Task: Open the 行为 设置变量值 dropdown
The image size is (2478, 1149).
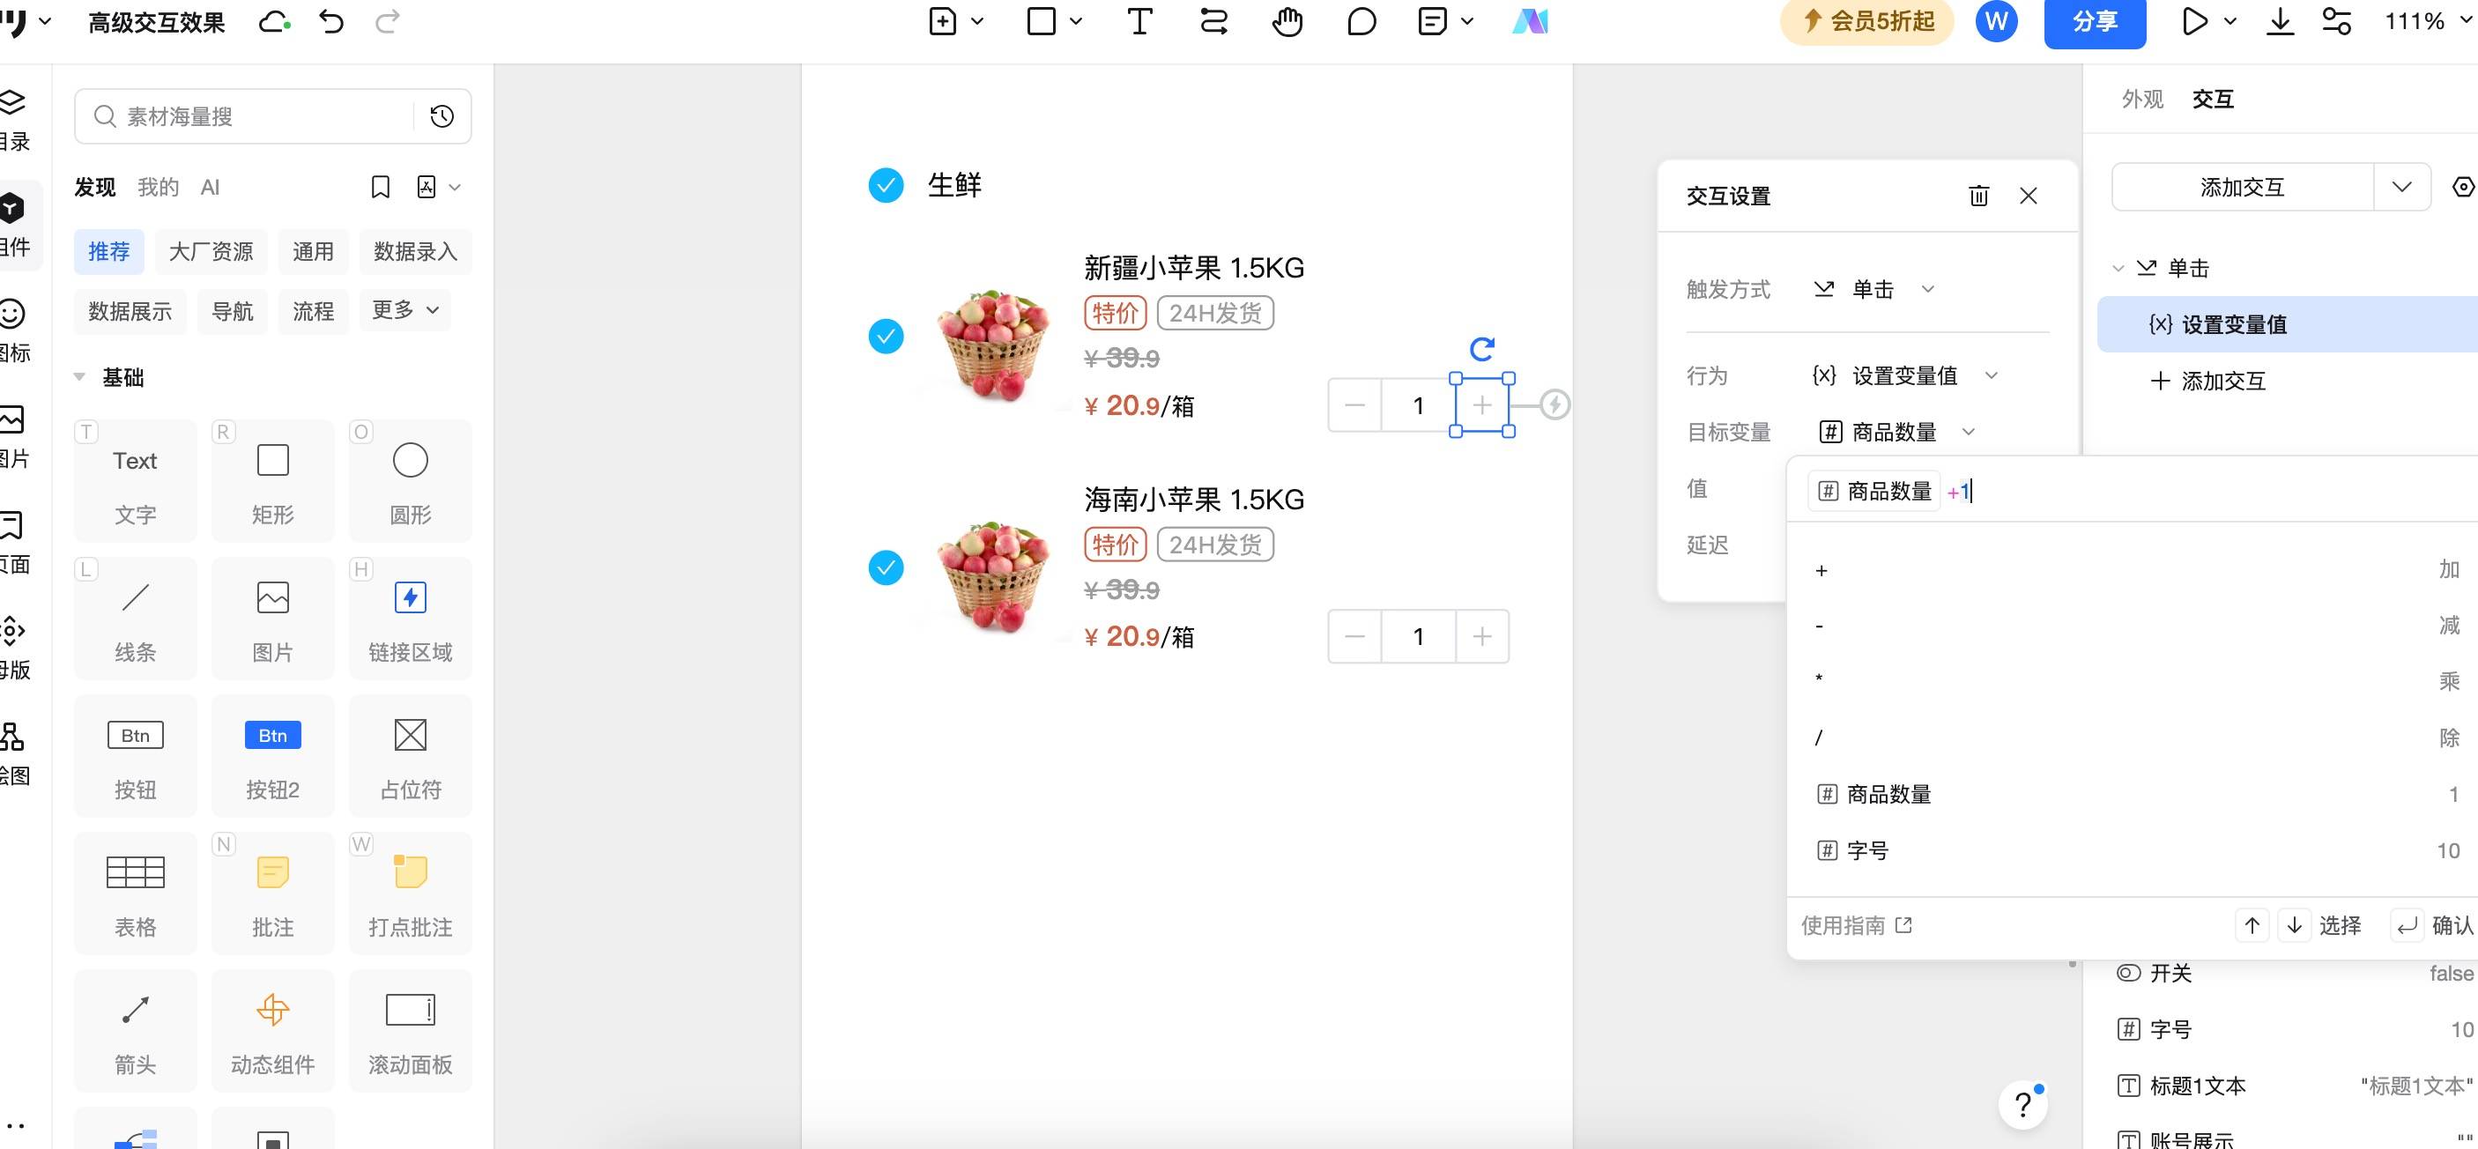Action: [x=1905, y=376]
